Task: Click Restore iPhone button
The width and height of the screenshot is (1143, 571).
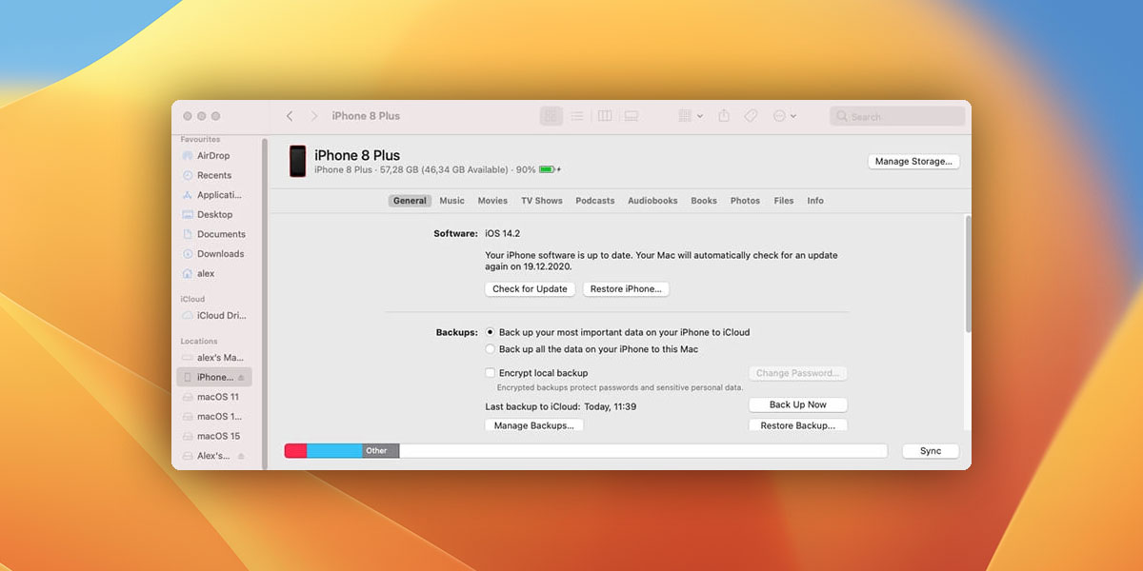Action: coord(626,289)
